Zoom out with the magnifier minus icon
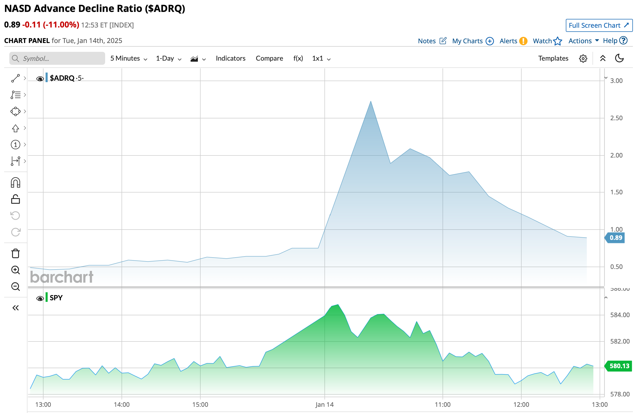This screenshot has height=413, width=636. [x=16, y=287]
